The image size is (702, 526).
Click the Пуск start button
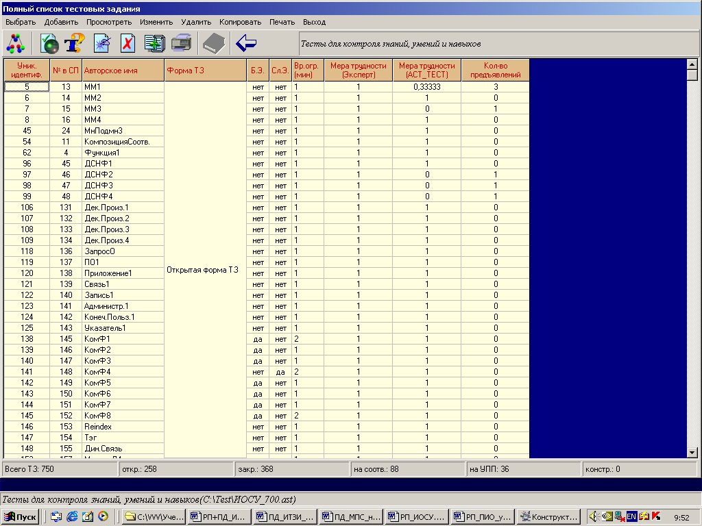(x=21, y=516)
